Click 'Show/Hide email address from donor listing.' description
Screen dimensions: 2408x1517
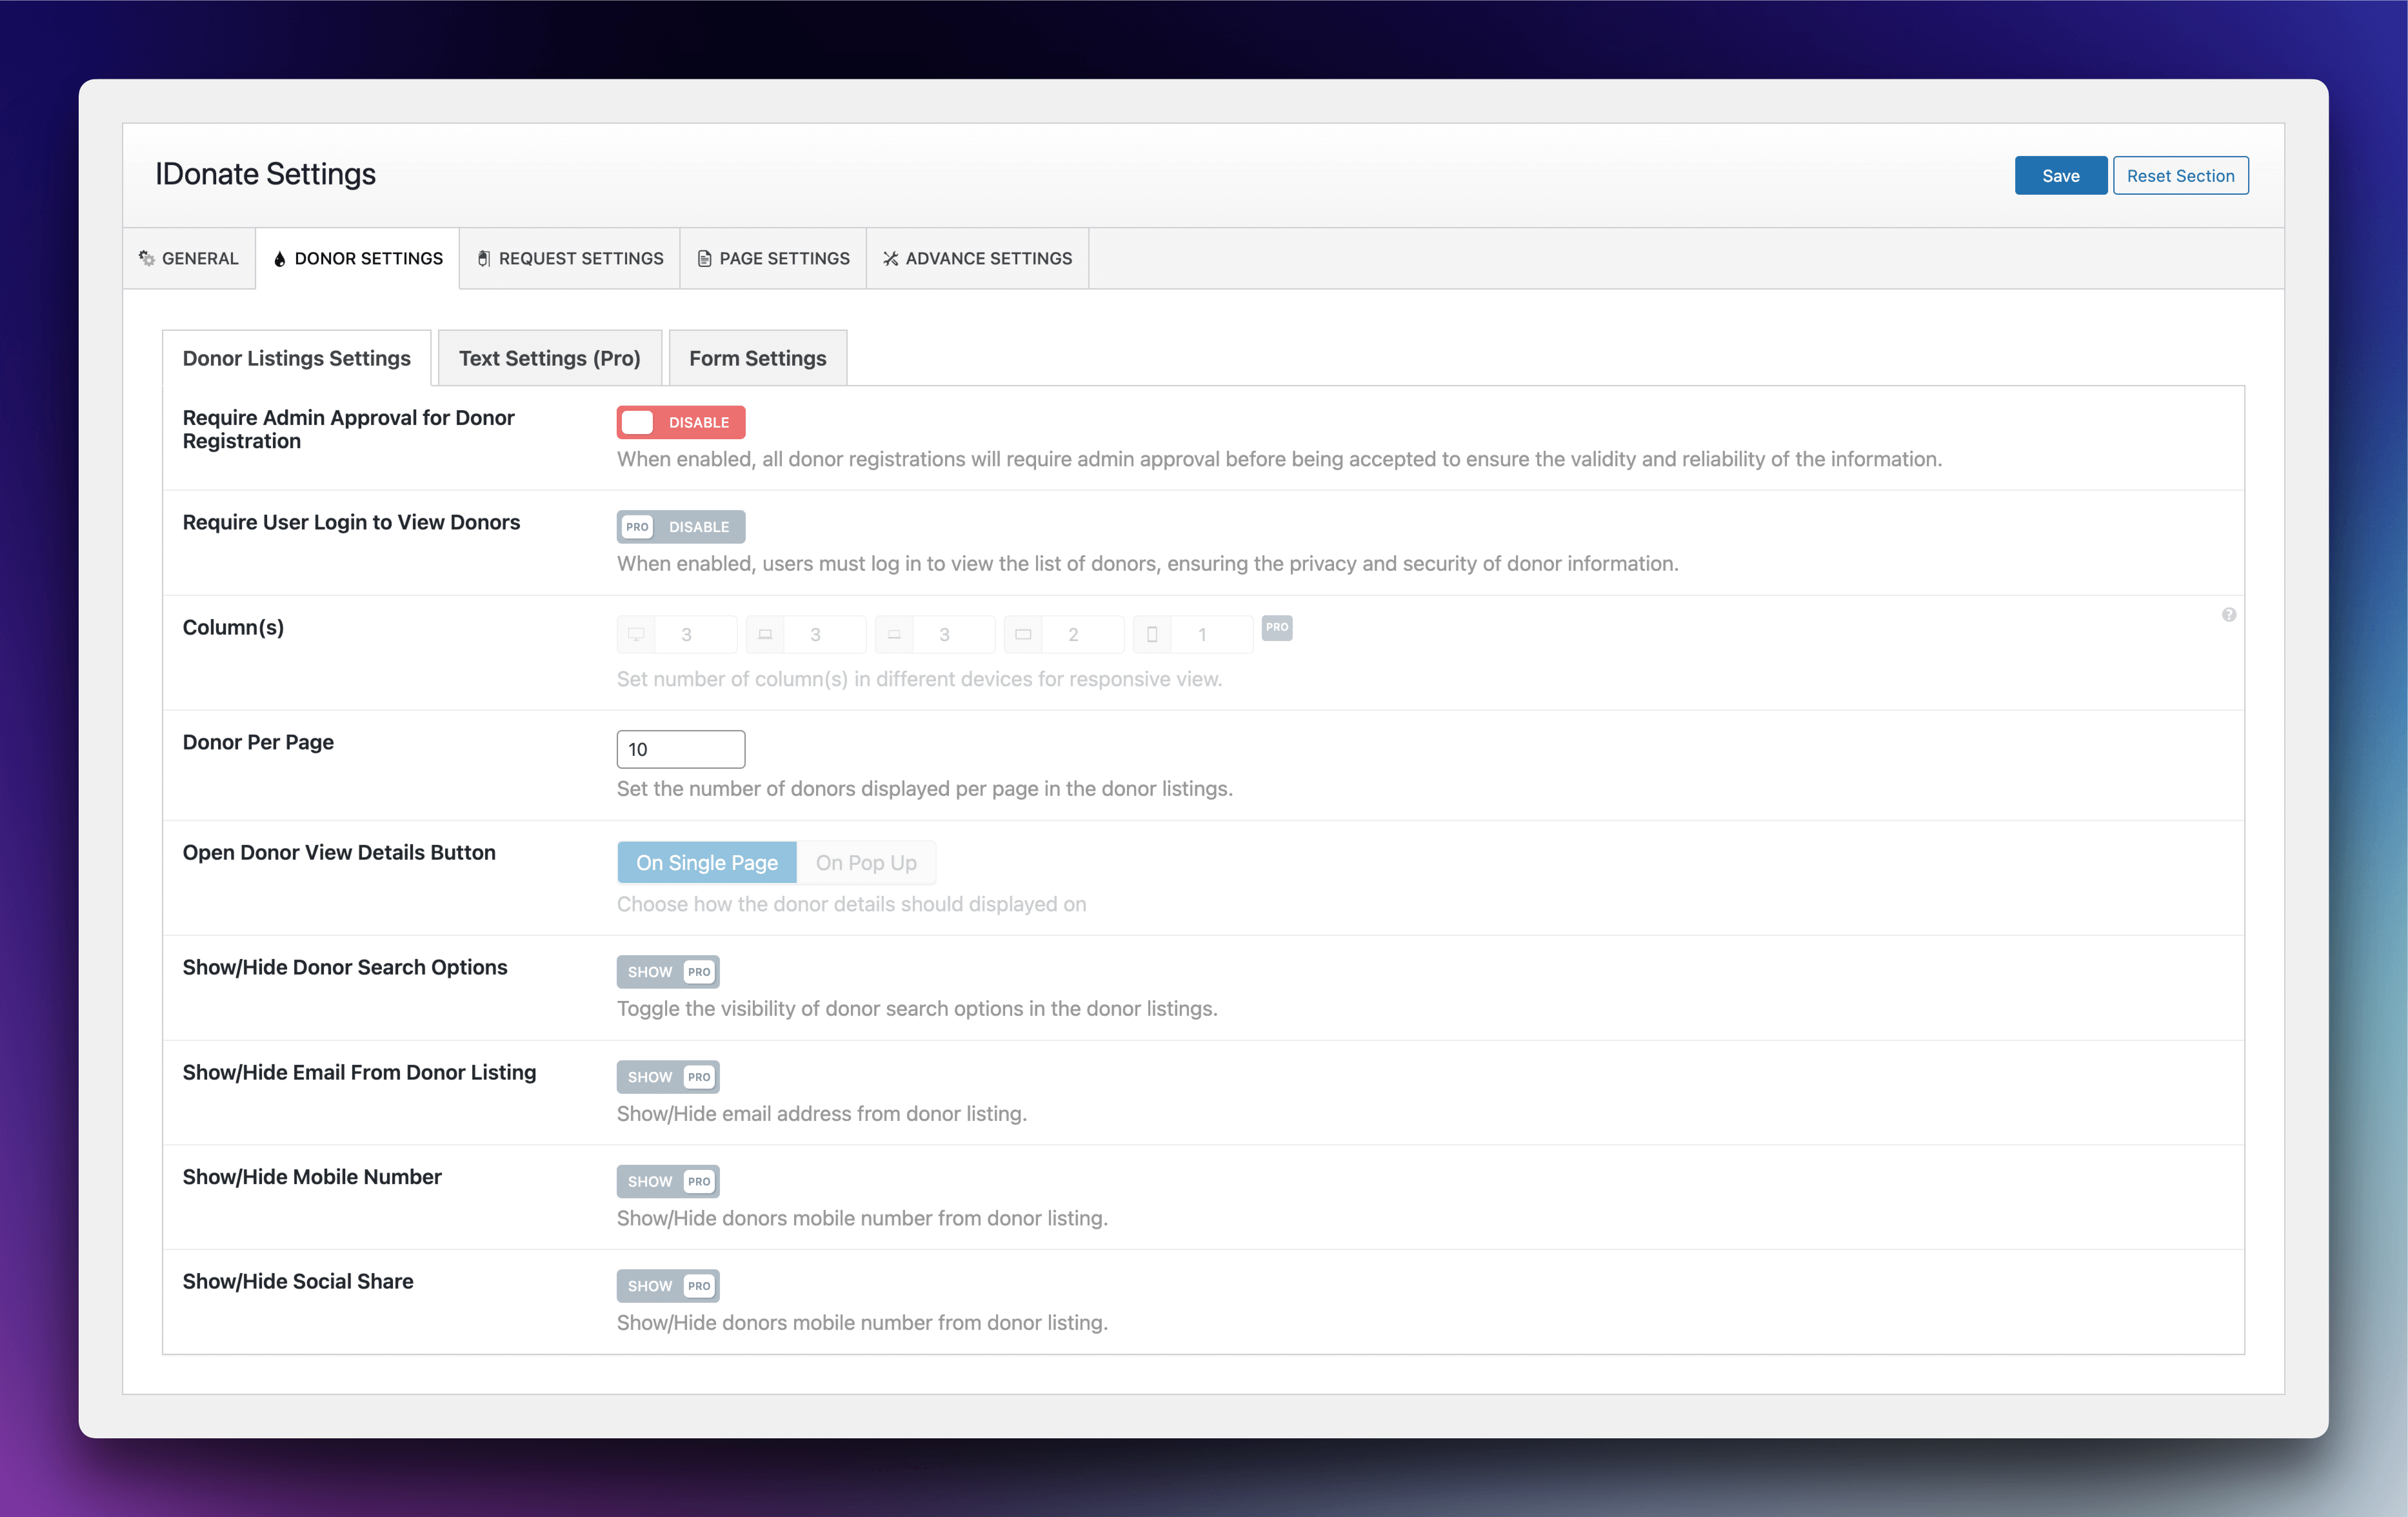coord(822,1114)
